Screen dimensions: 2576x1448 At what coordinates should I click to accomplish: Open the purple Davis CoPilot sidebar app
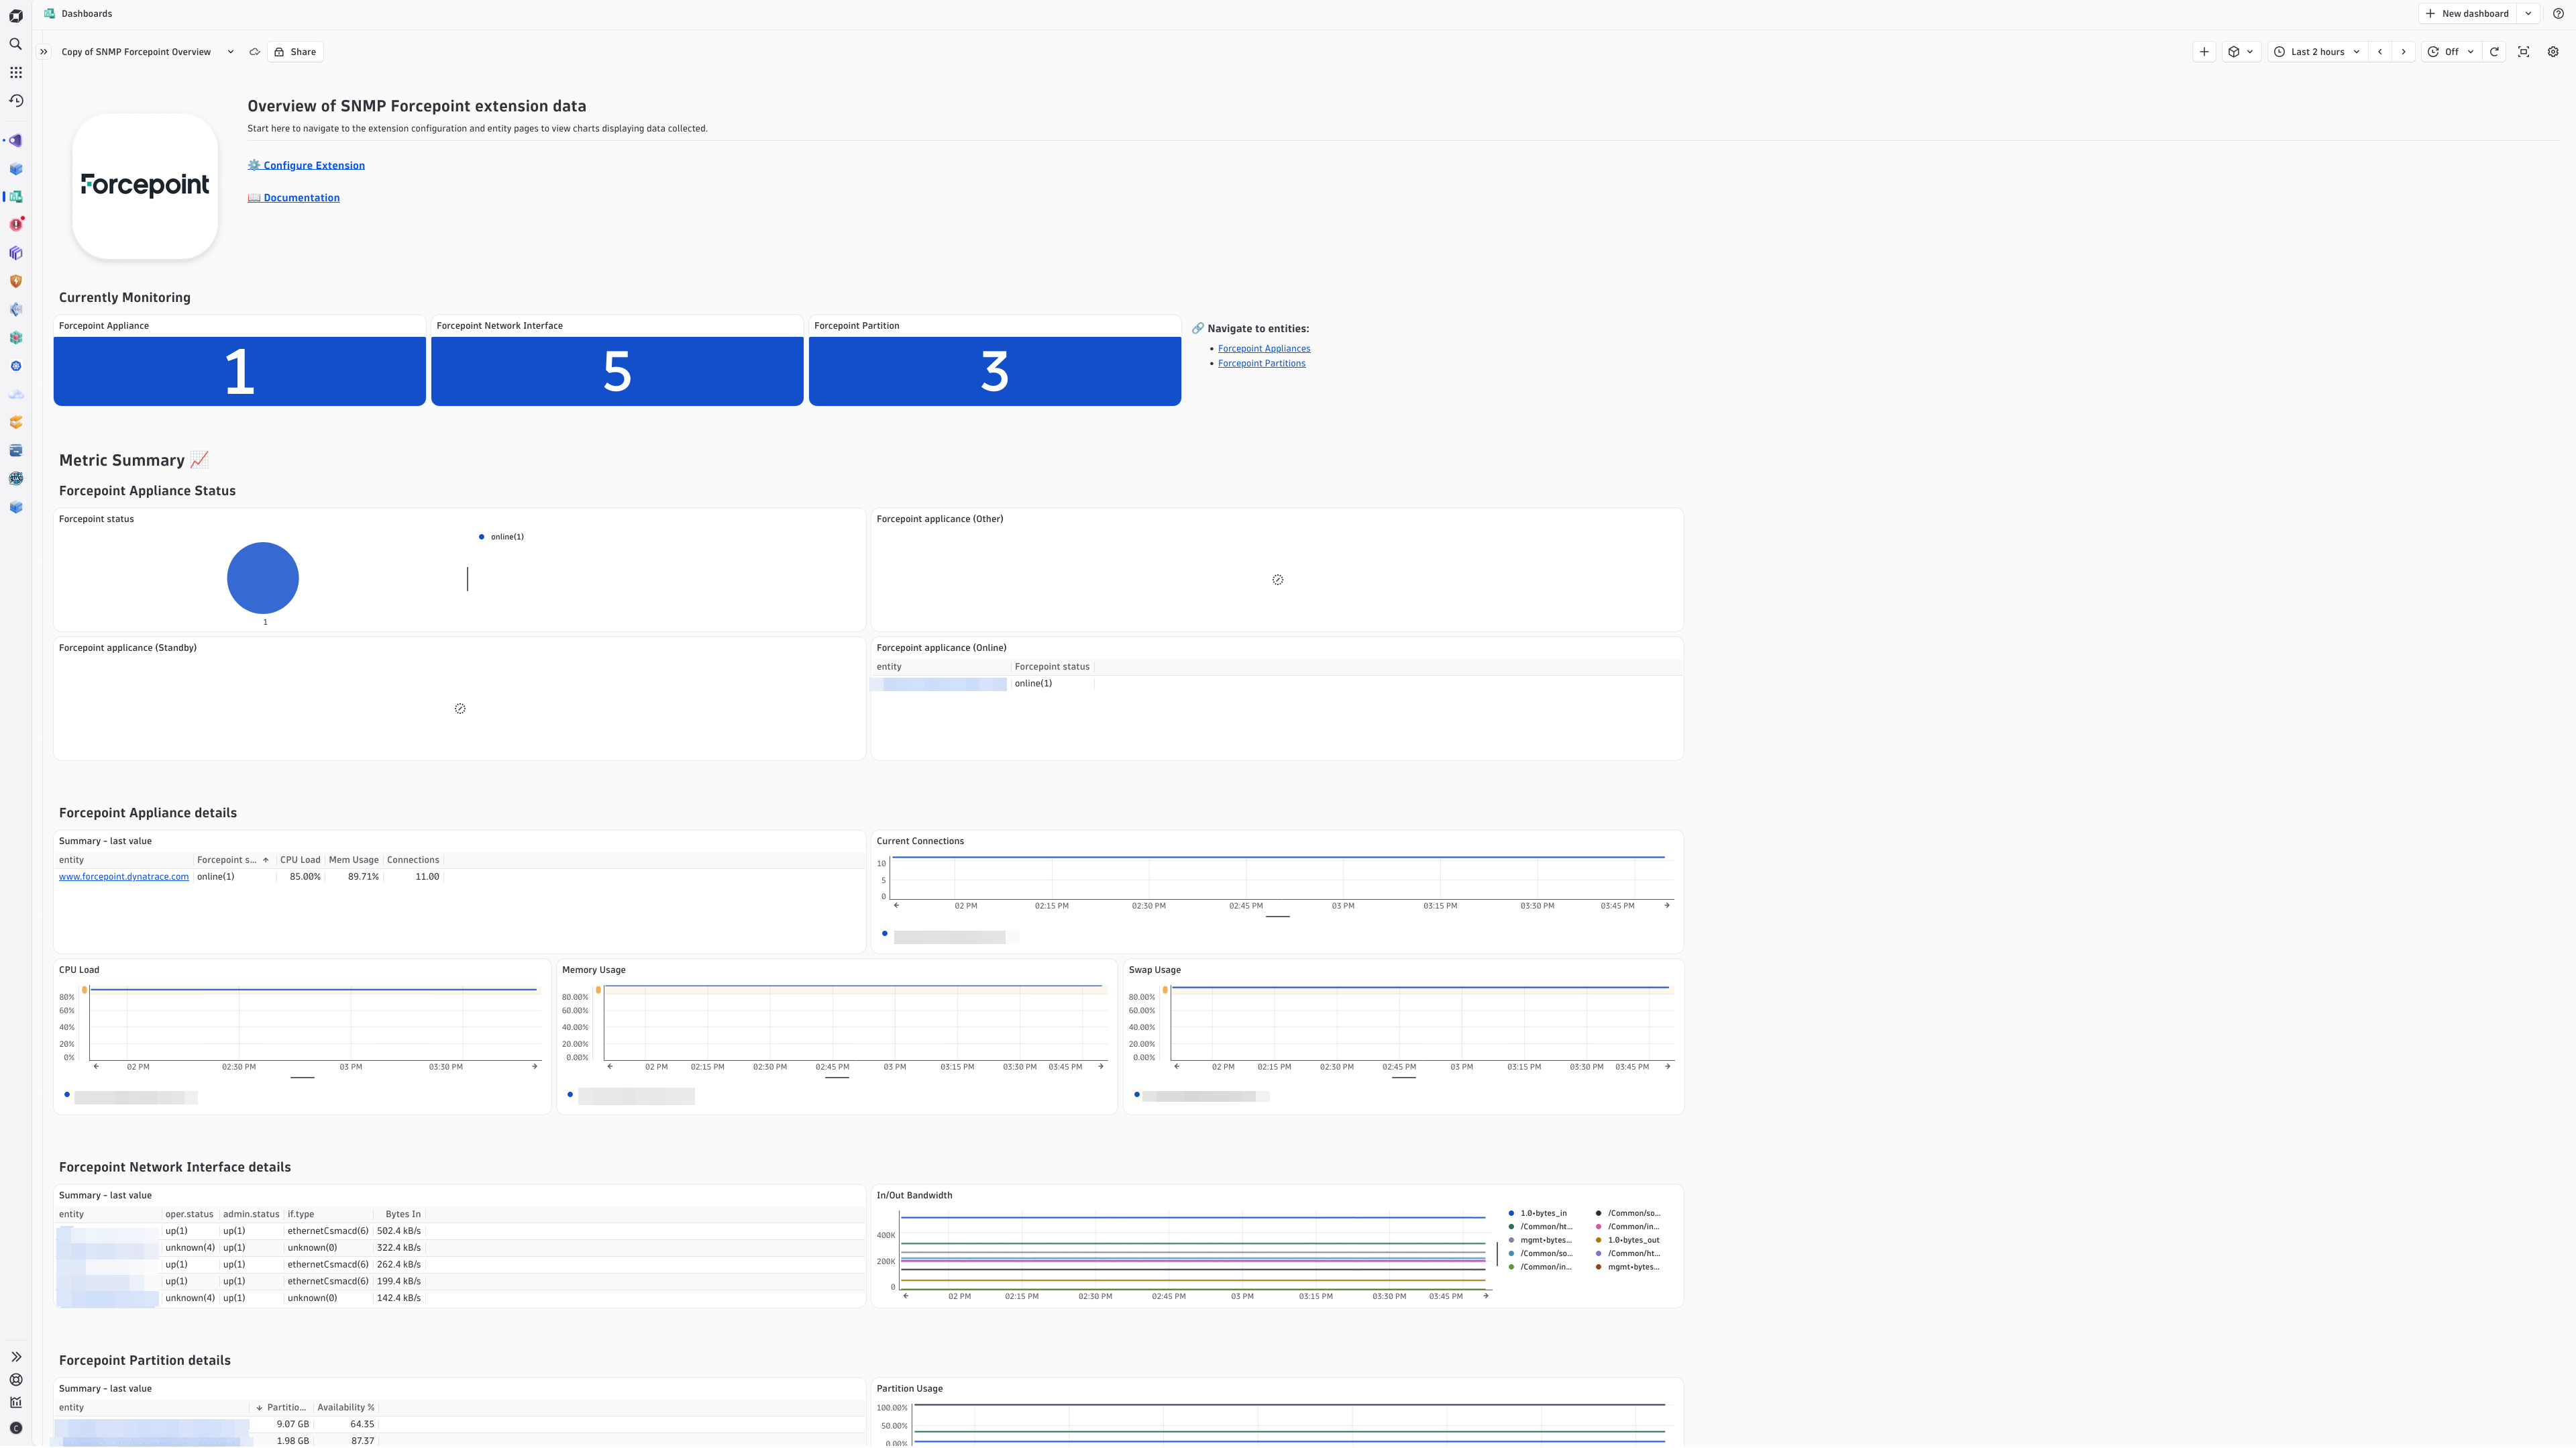coord(16,141)
